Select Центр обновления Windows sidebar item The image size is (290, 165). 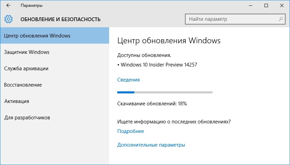(54, 35)
